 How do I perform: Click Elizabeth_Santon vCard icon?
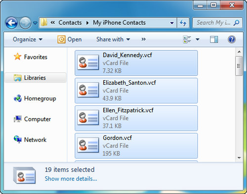point(88,90)
